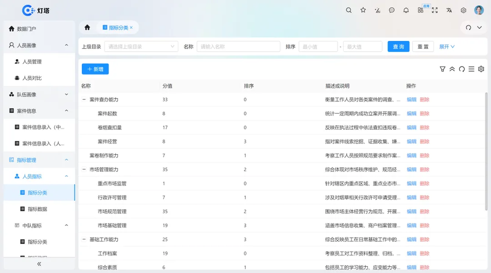Open the notification bell

[x=406, y=10]
